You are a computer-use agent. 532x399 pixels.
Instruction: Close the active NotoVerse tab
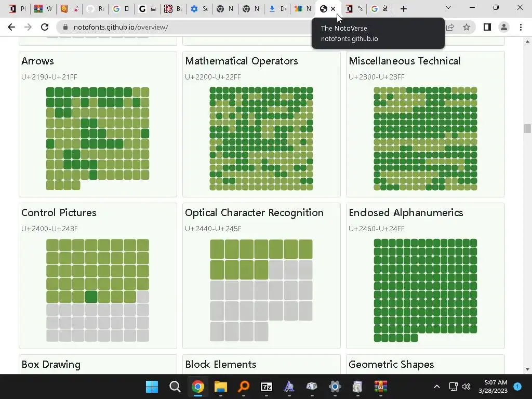[333, 9]
